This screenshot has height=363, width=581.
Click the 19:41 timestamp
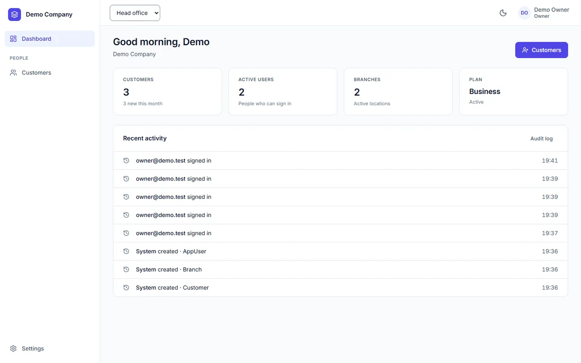pyautogui.click(x=550, y=161)
